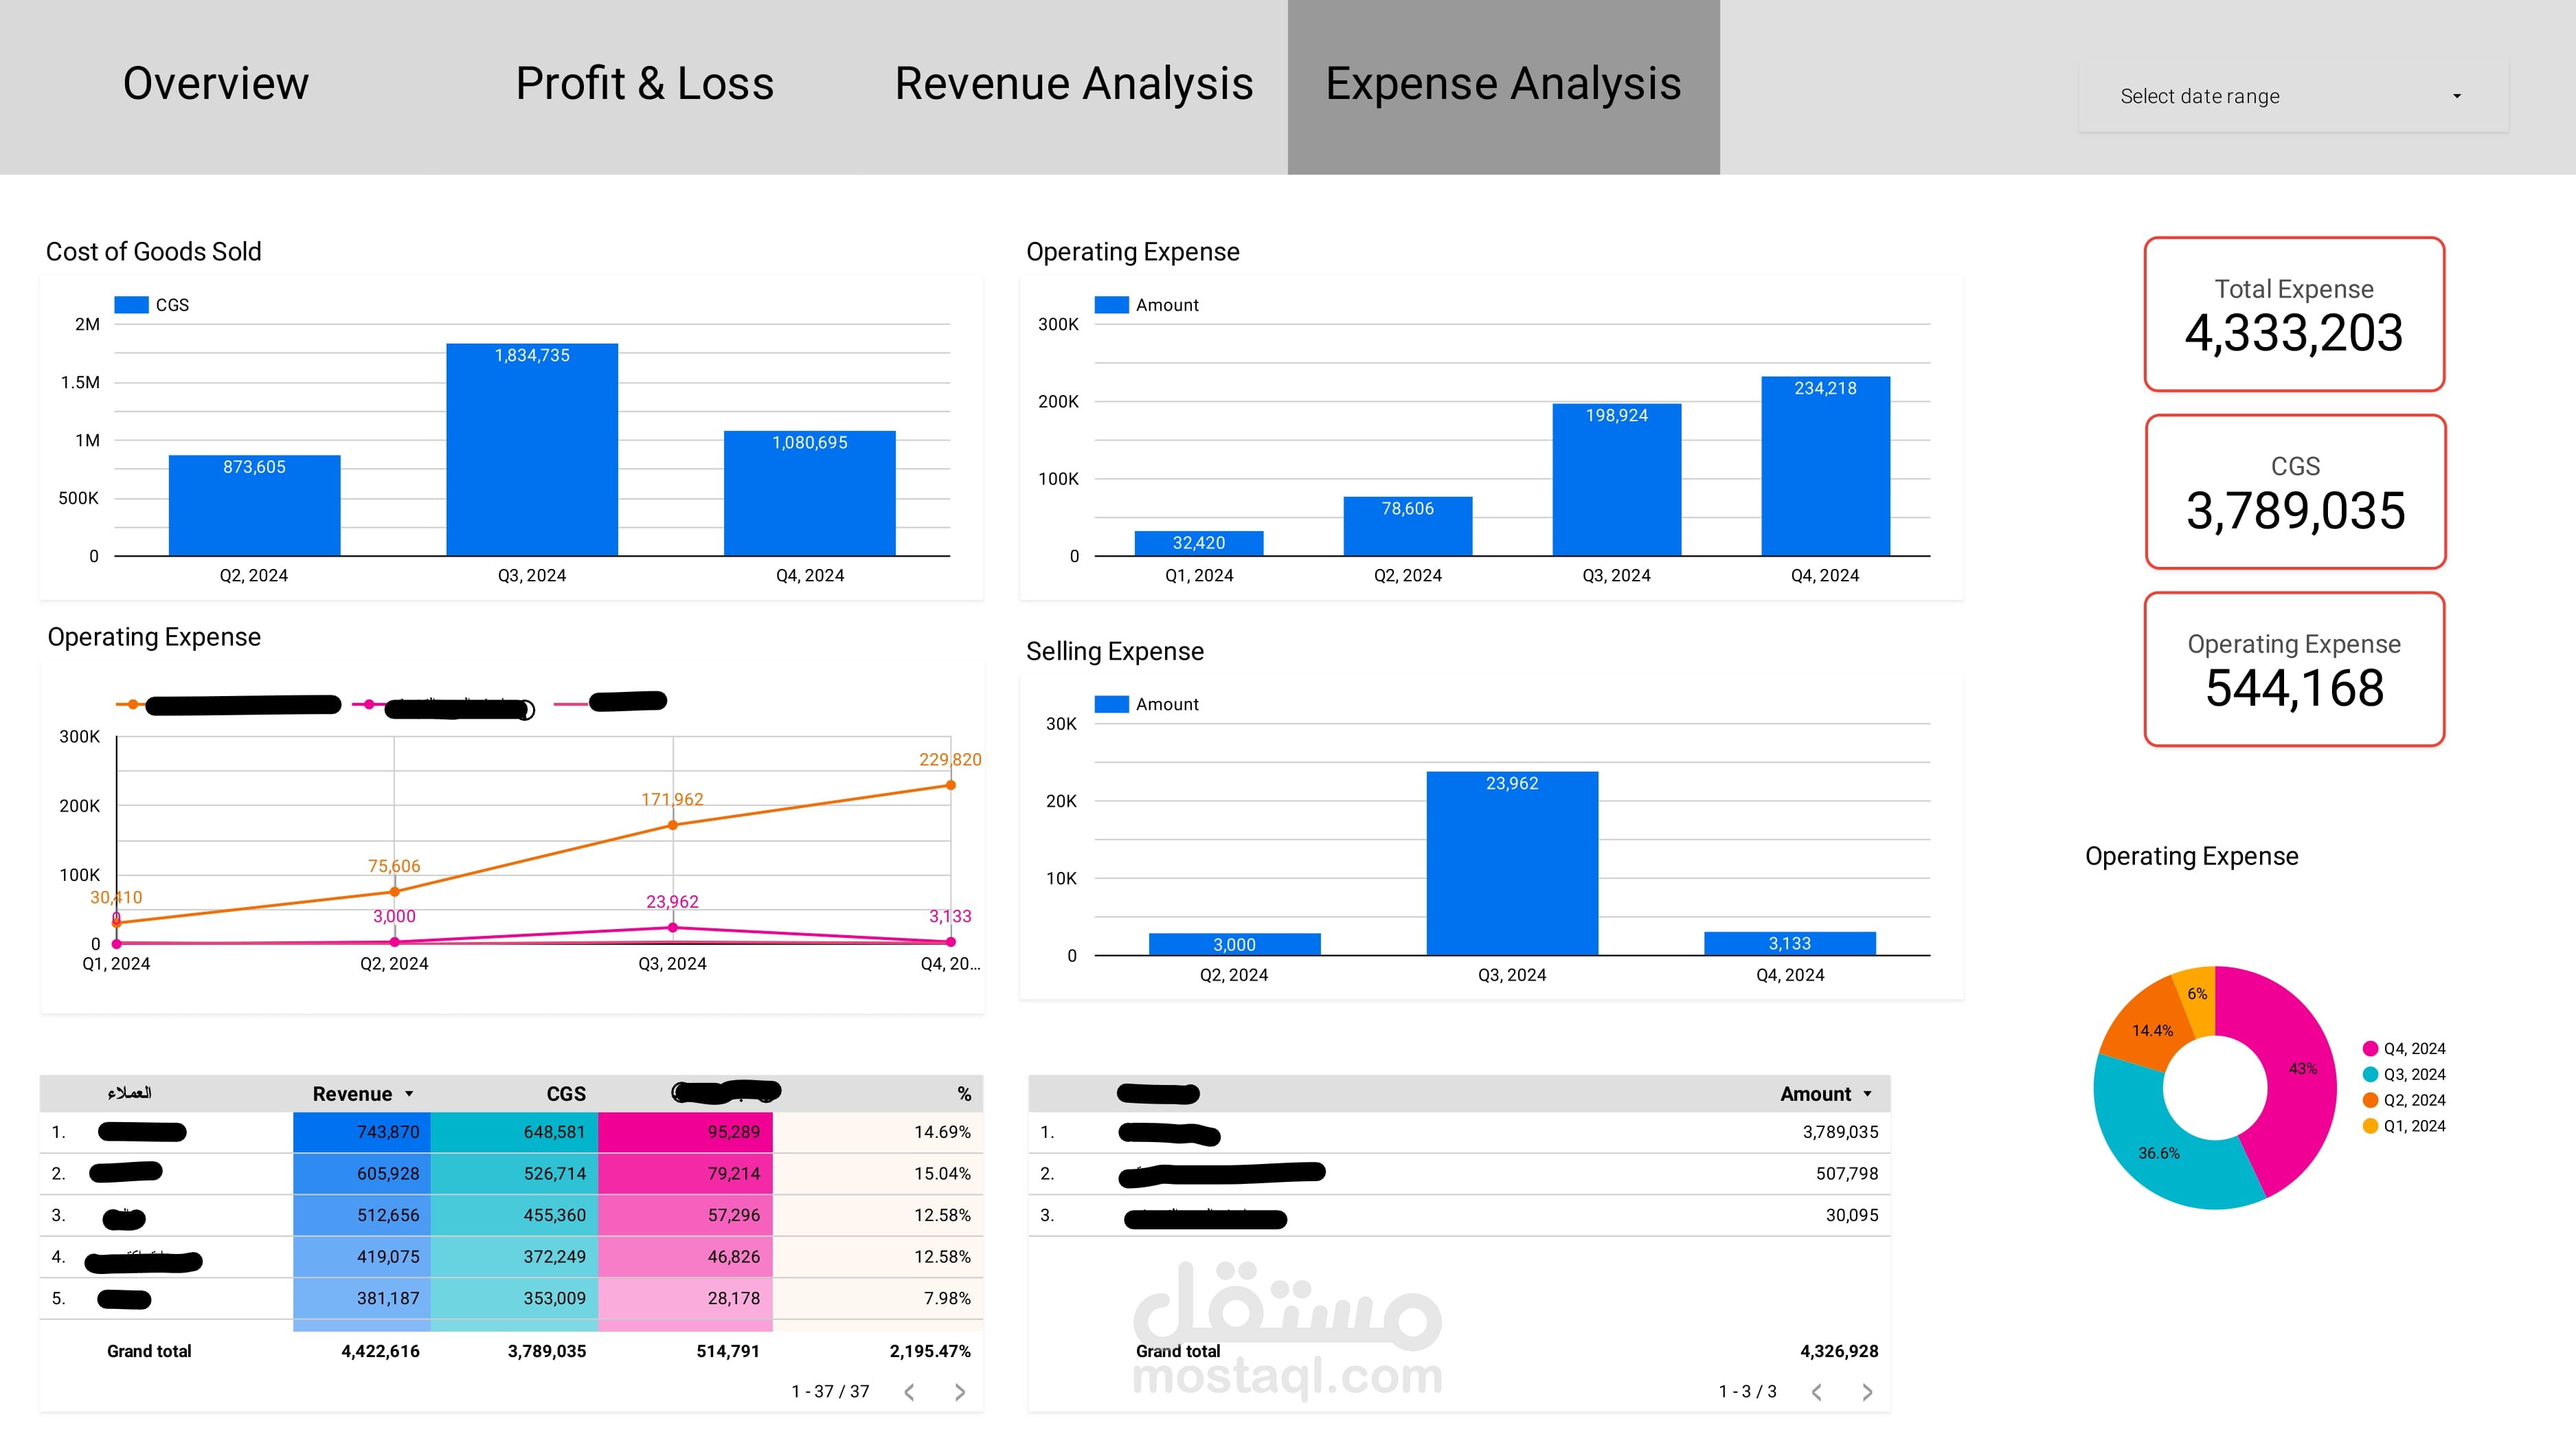Go to next page in customers table
Image resolution: width=2576 pixels, height=1432 pixels.
point(959,1392)
